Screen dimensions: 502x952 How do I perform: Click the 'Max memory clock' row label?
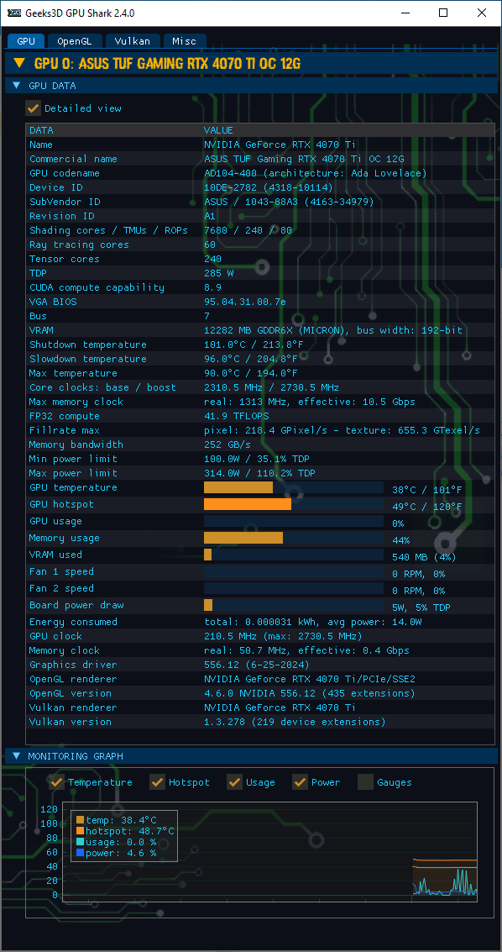click(76, 402)
